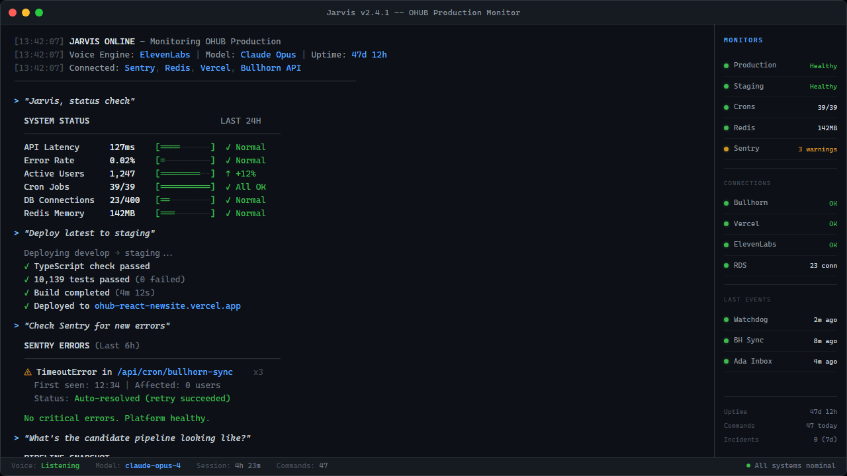Click the DB Connections progress bar
Image resolution: width=847 pixels, height=476 pixels.
pos(185,200)
